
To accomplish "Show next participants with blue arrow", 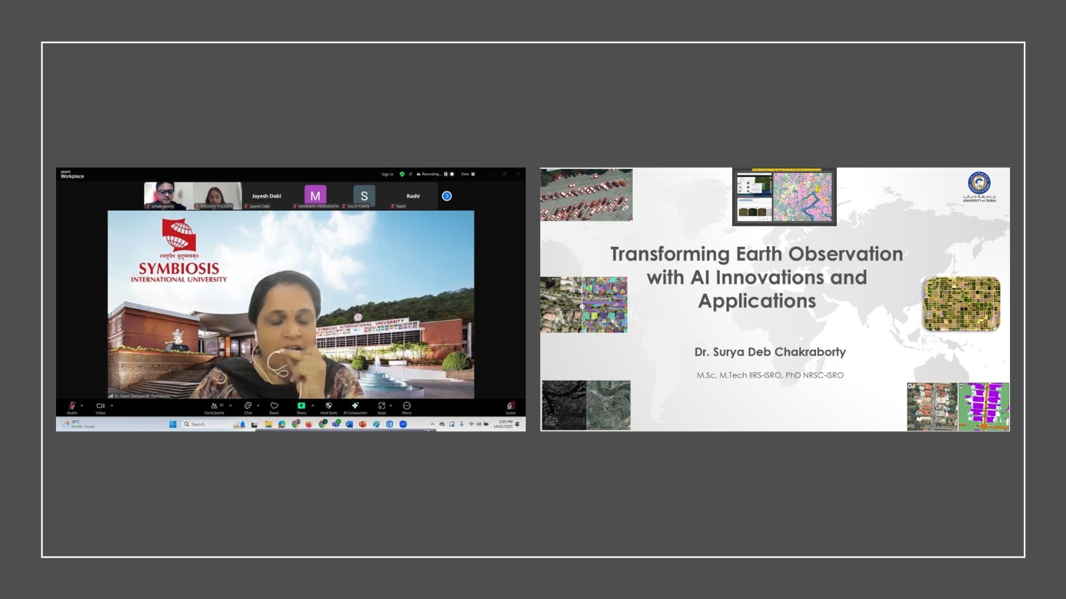I will pyautogui.click(x=447, y=196).
